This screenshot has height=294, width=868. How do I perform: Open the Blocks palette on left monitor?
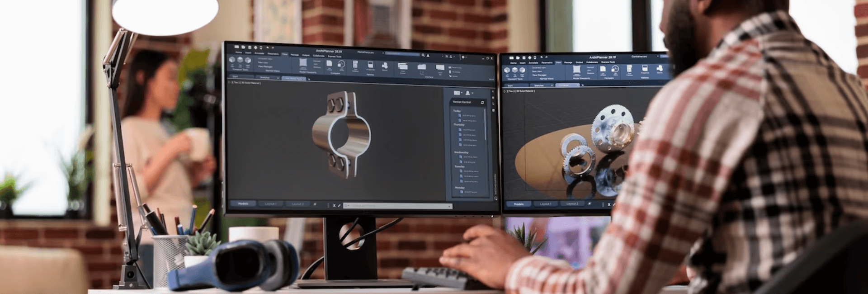(384, 66)
